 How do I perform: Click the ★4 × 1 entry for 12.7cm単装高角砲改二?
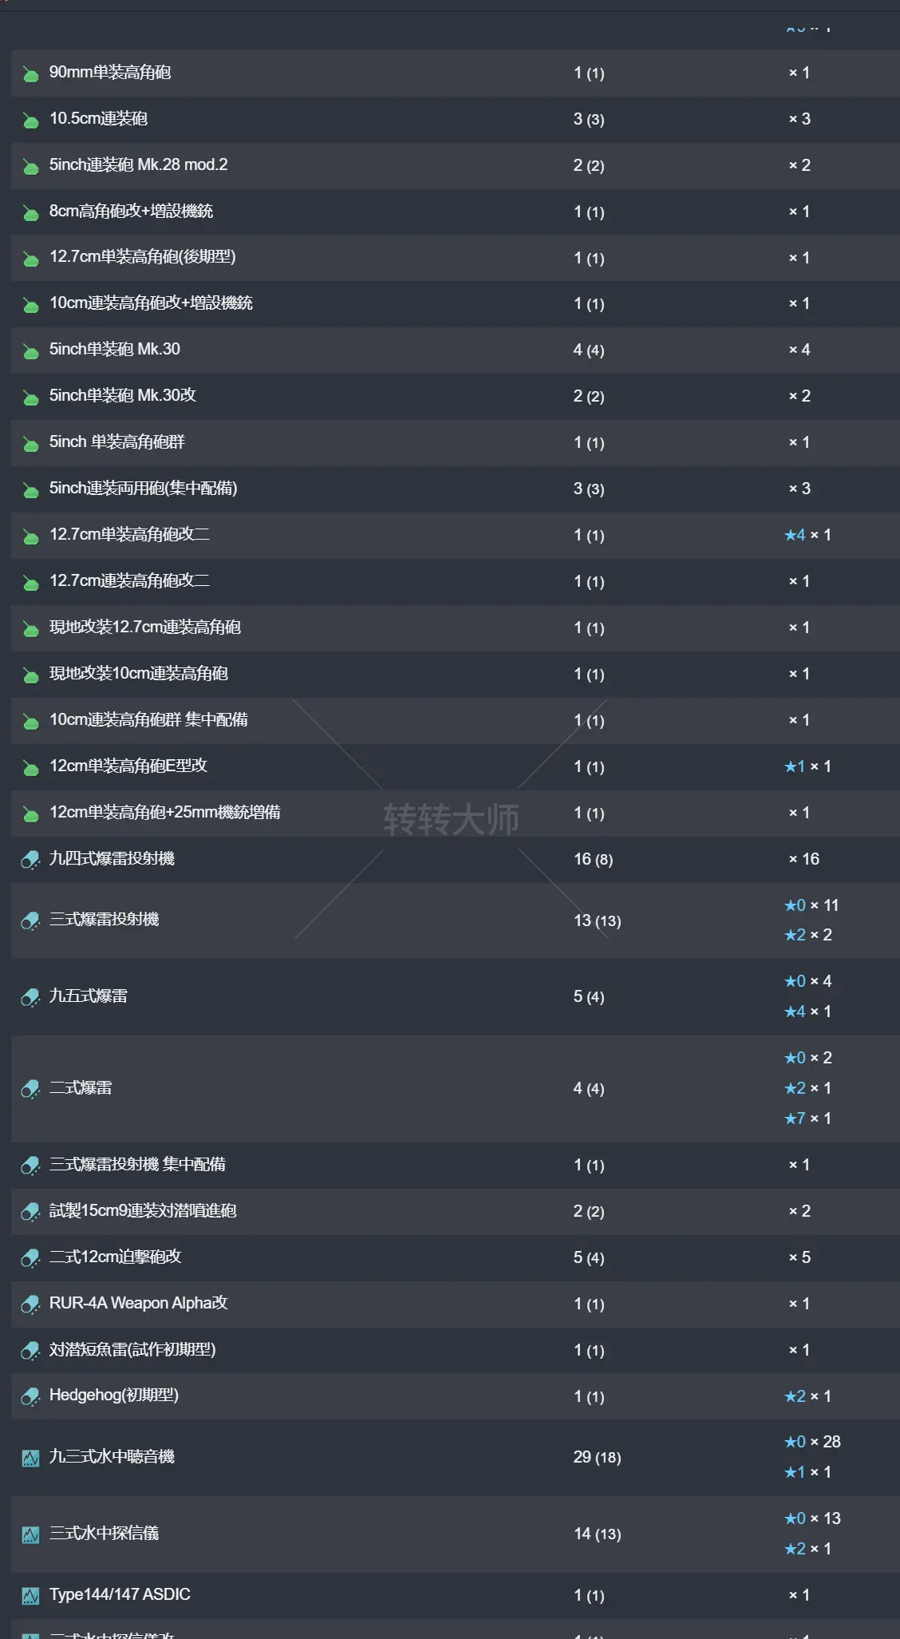tap(807, 535)
